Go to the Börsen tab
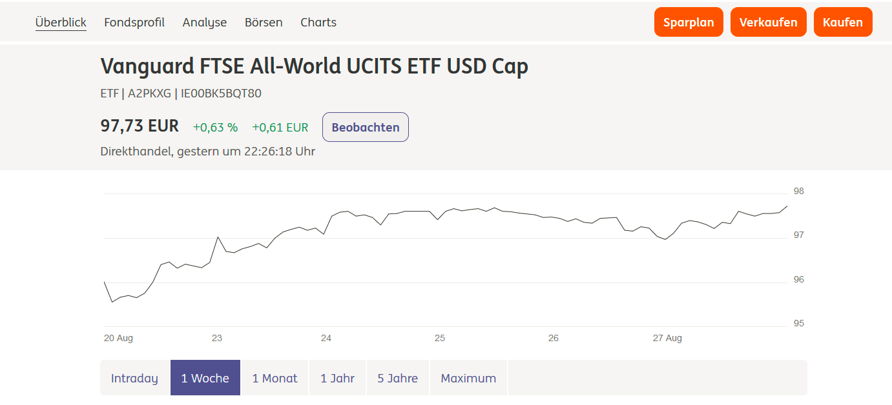Viewport: 892px width, 405px height. tap(264, 23)
